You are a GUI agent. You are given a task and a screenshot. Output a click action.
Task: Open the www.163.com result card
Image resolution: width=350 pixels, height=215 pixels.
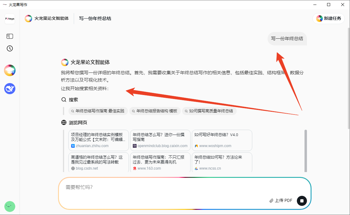160,162
